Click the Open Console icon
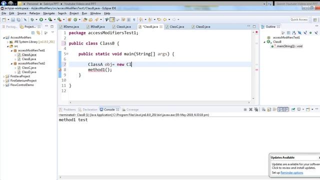 coord(308,109)
